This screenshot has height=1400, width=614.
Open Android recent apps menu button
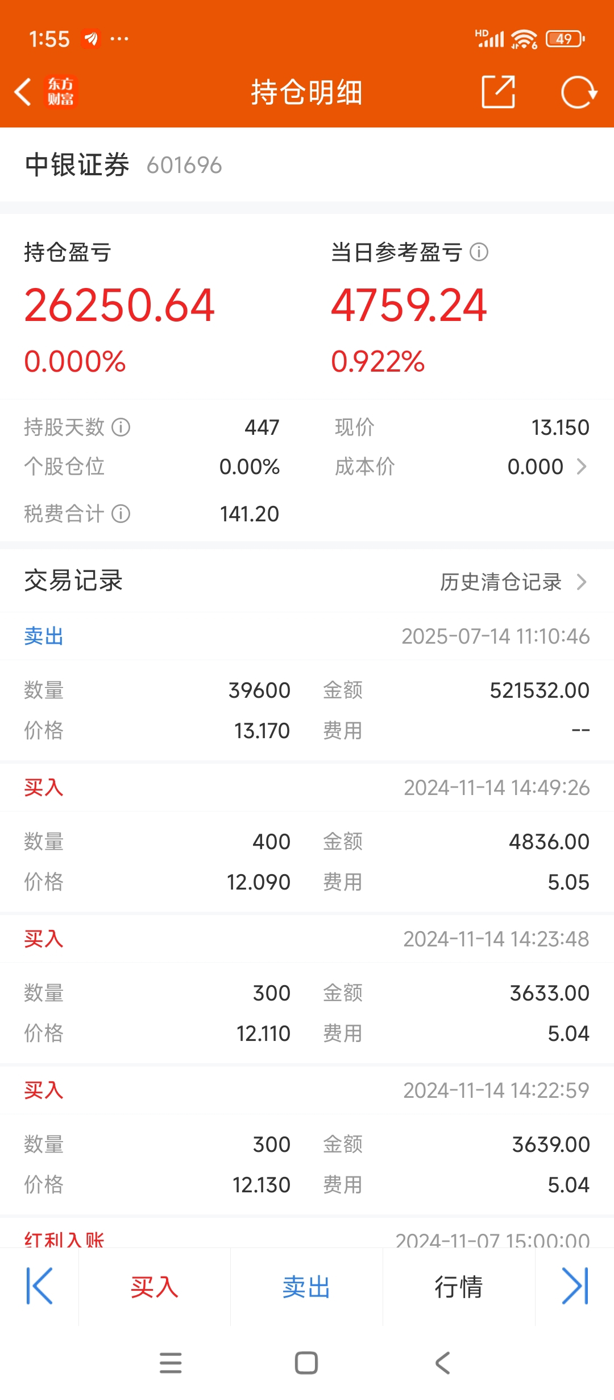[171, 1363]
